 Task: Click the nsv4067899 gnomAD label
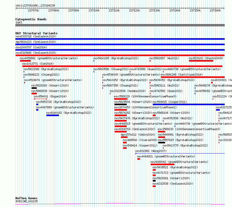[65, 107]
